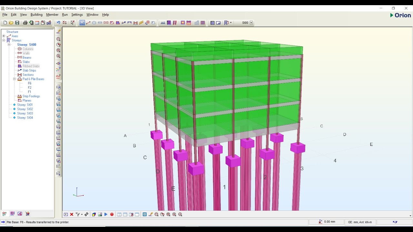Click the Print icon in main toolbar
Image resolution: width=413 pixels, height=232 pixels.
point(25,23)
